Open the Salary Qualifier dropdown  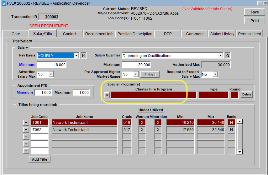tap(220, 56)
